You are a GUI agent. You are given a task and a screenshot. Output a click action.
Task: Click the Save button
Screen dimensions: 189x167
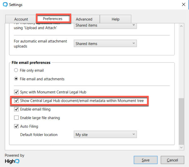tap(146, 160)
